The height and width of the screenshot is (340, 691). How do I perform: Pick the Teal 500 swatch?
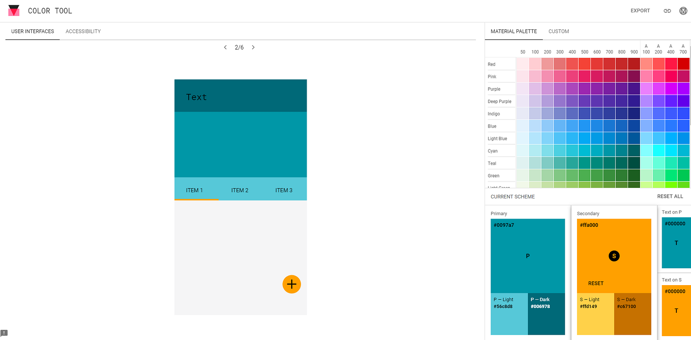pos(585,163)
